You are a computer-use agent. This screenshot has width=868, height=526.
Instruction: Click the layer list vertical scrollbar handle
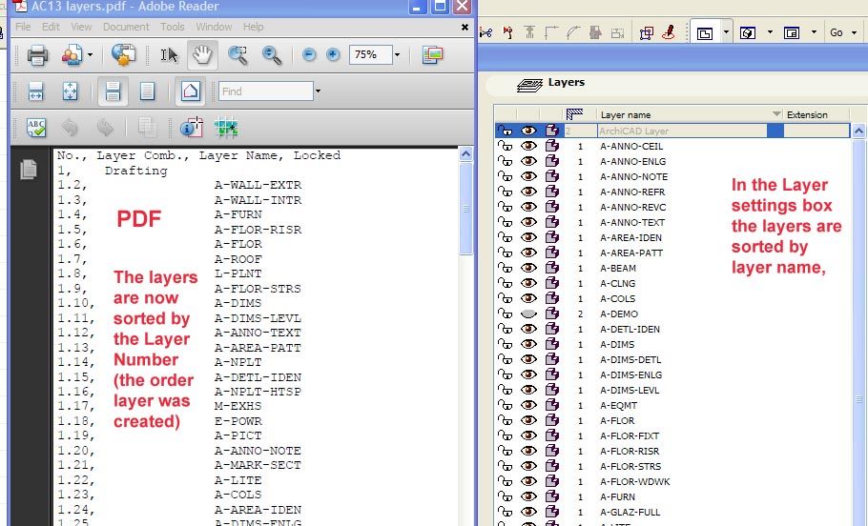click(858, 398)
